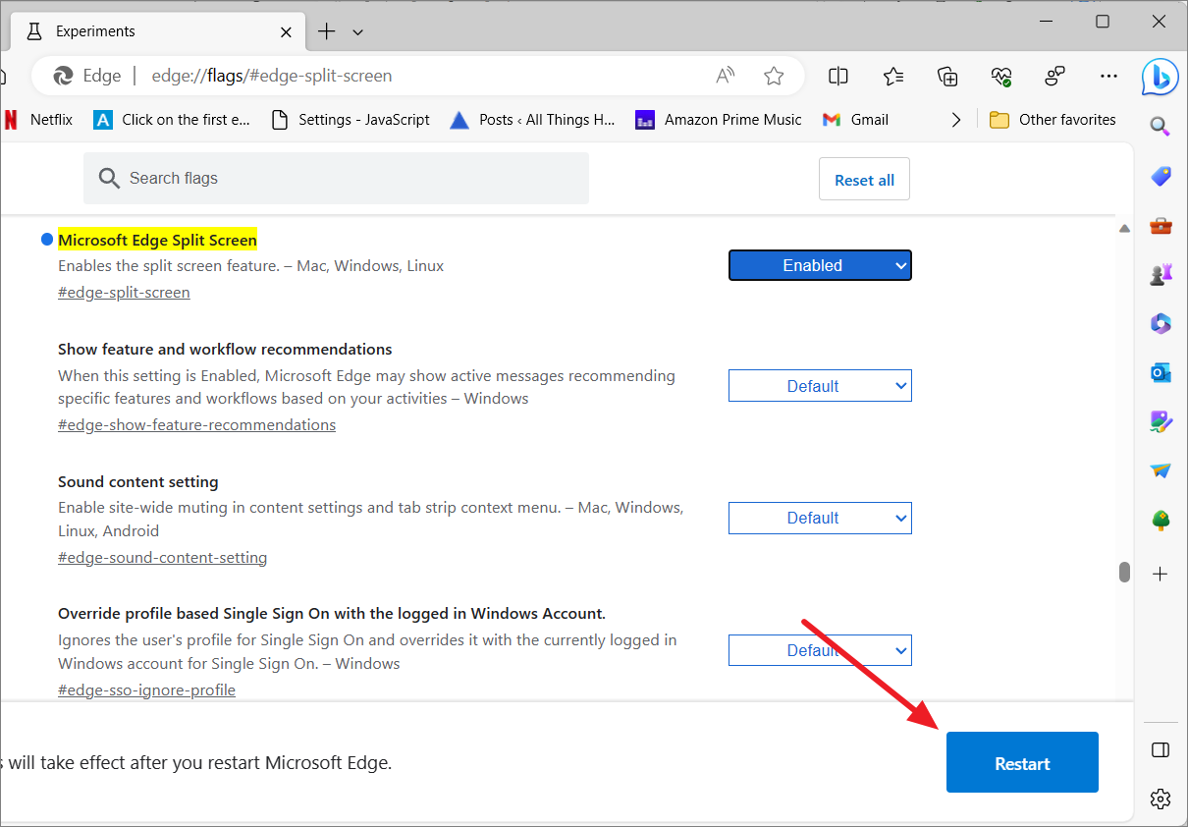Collapse the sidebar using the panel icon
This screenshot has height=827, width=1188.
click(1160, 750)
